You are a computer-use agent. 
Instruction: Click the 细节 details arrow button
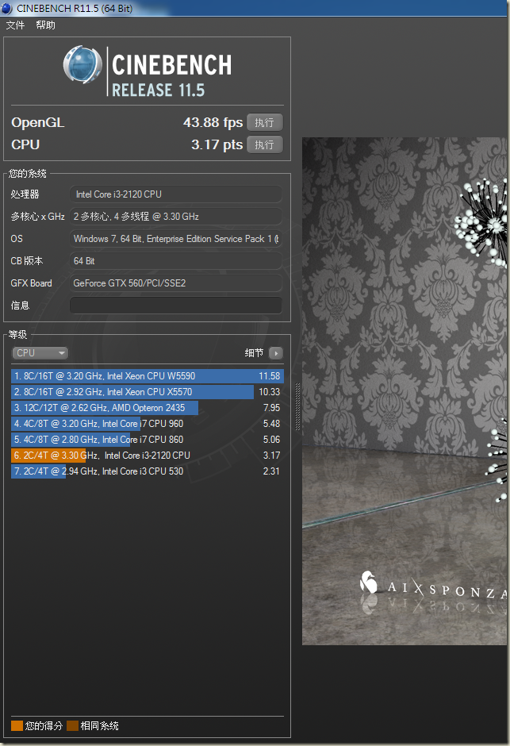click(276, 353)
